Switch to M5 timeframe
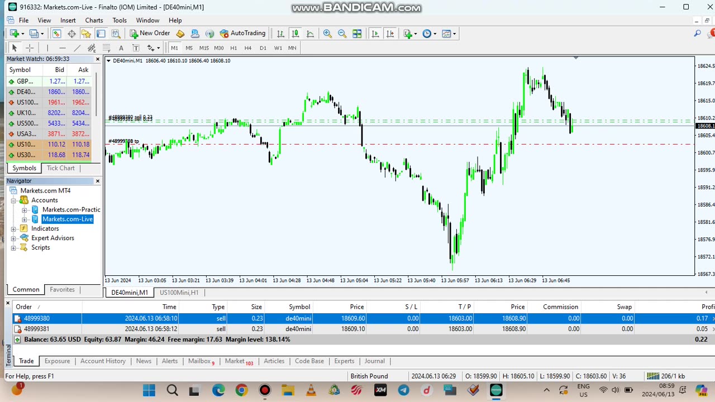Screen dimensions: 715x402 (189, 48)
